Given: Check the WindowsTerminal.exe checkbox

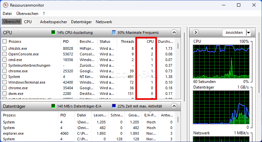Looking at the screenshot, I should 5,82.
